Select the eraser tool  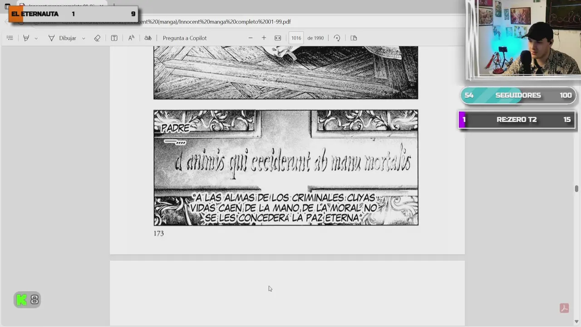(97, 38)
